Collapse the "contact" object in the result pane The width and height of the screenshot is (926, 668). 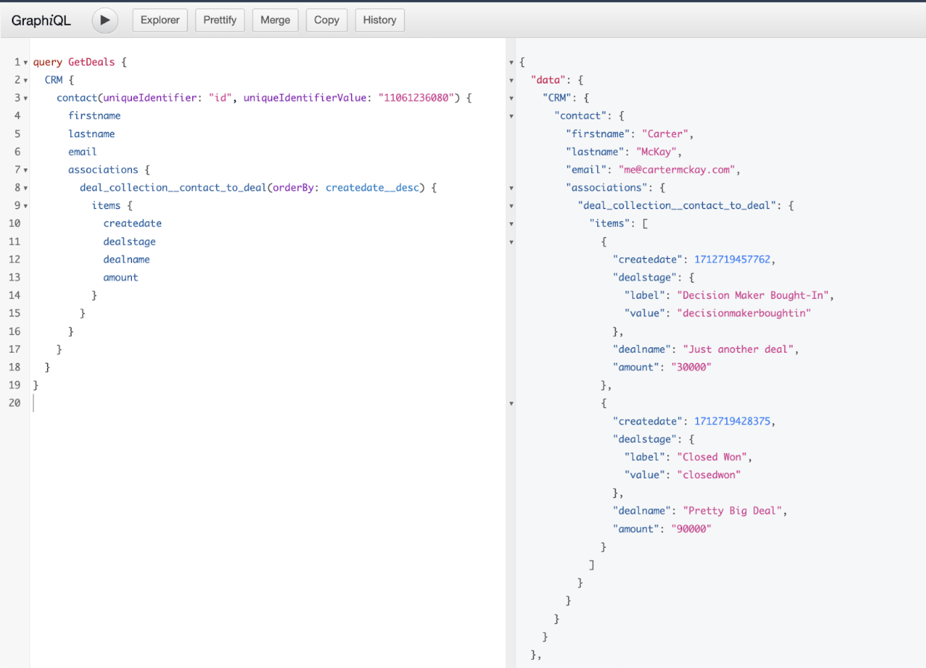[511, 116]
